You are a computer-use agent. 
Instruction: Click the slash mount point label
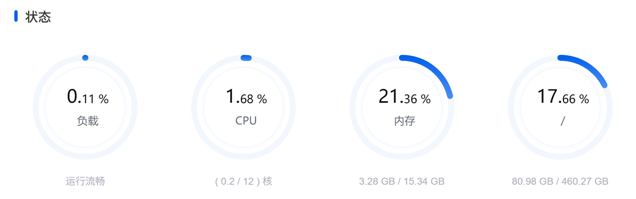click(x=563, y=121)
